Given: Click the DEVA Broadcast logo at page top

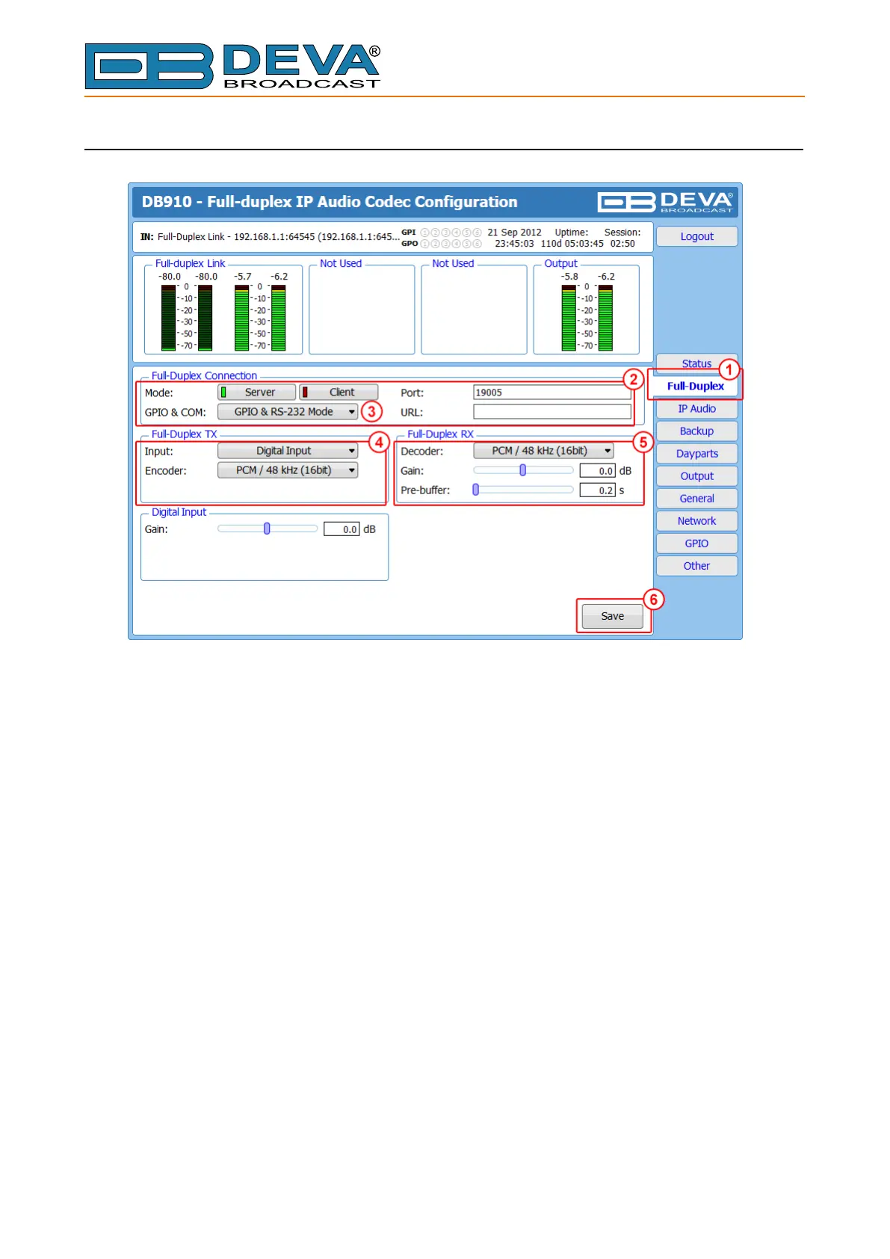Looking at the screenshot, I should click(x=232, y=67).
